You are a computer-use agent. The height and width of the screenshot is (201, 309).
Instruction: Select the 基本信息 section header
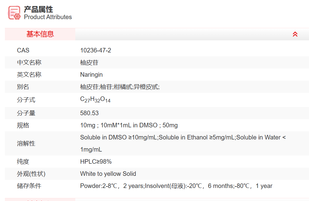pyautogui.click(x=40, y=34)
